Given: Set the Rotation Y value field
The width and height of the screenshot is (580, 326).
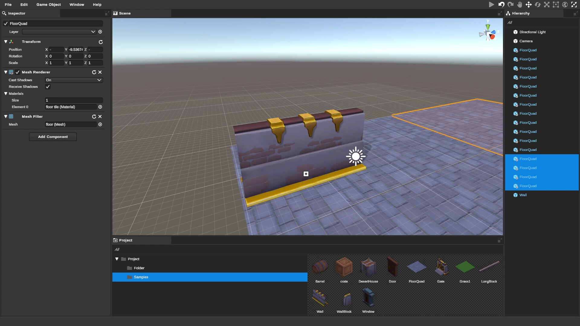Looking at the screenshot, I should coord(76,56).
